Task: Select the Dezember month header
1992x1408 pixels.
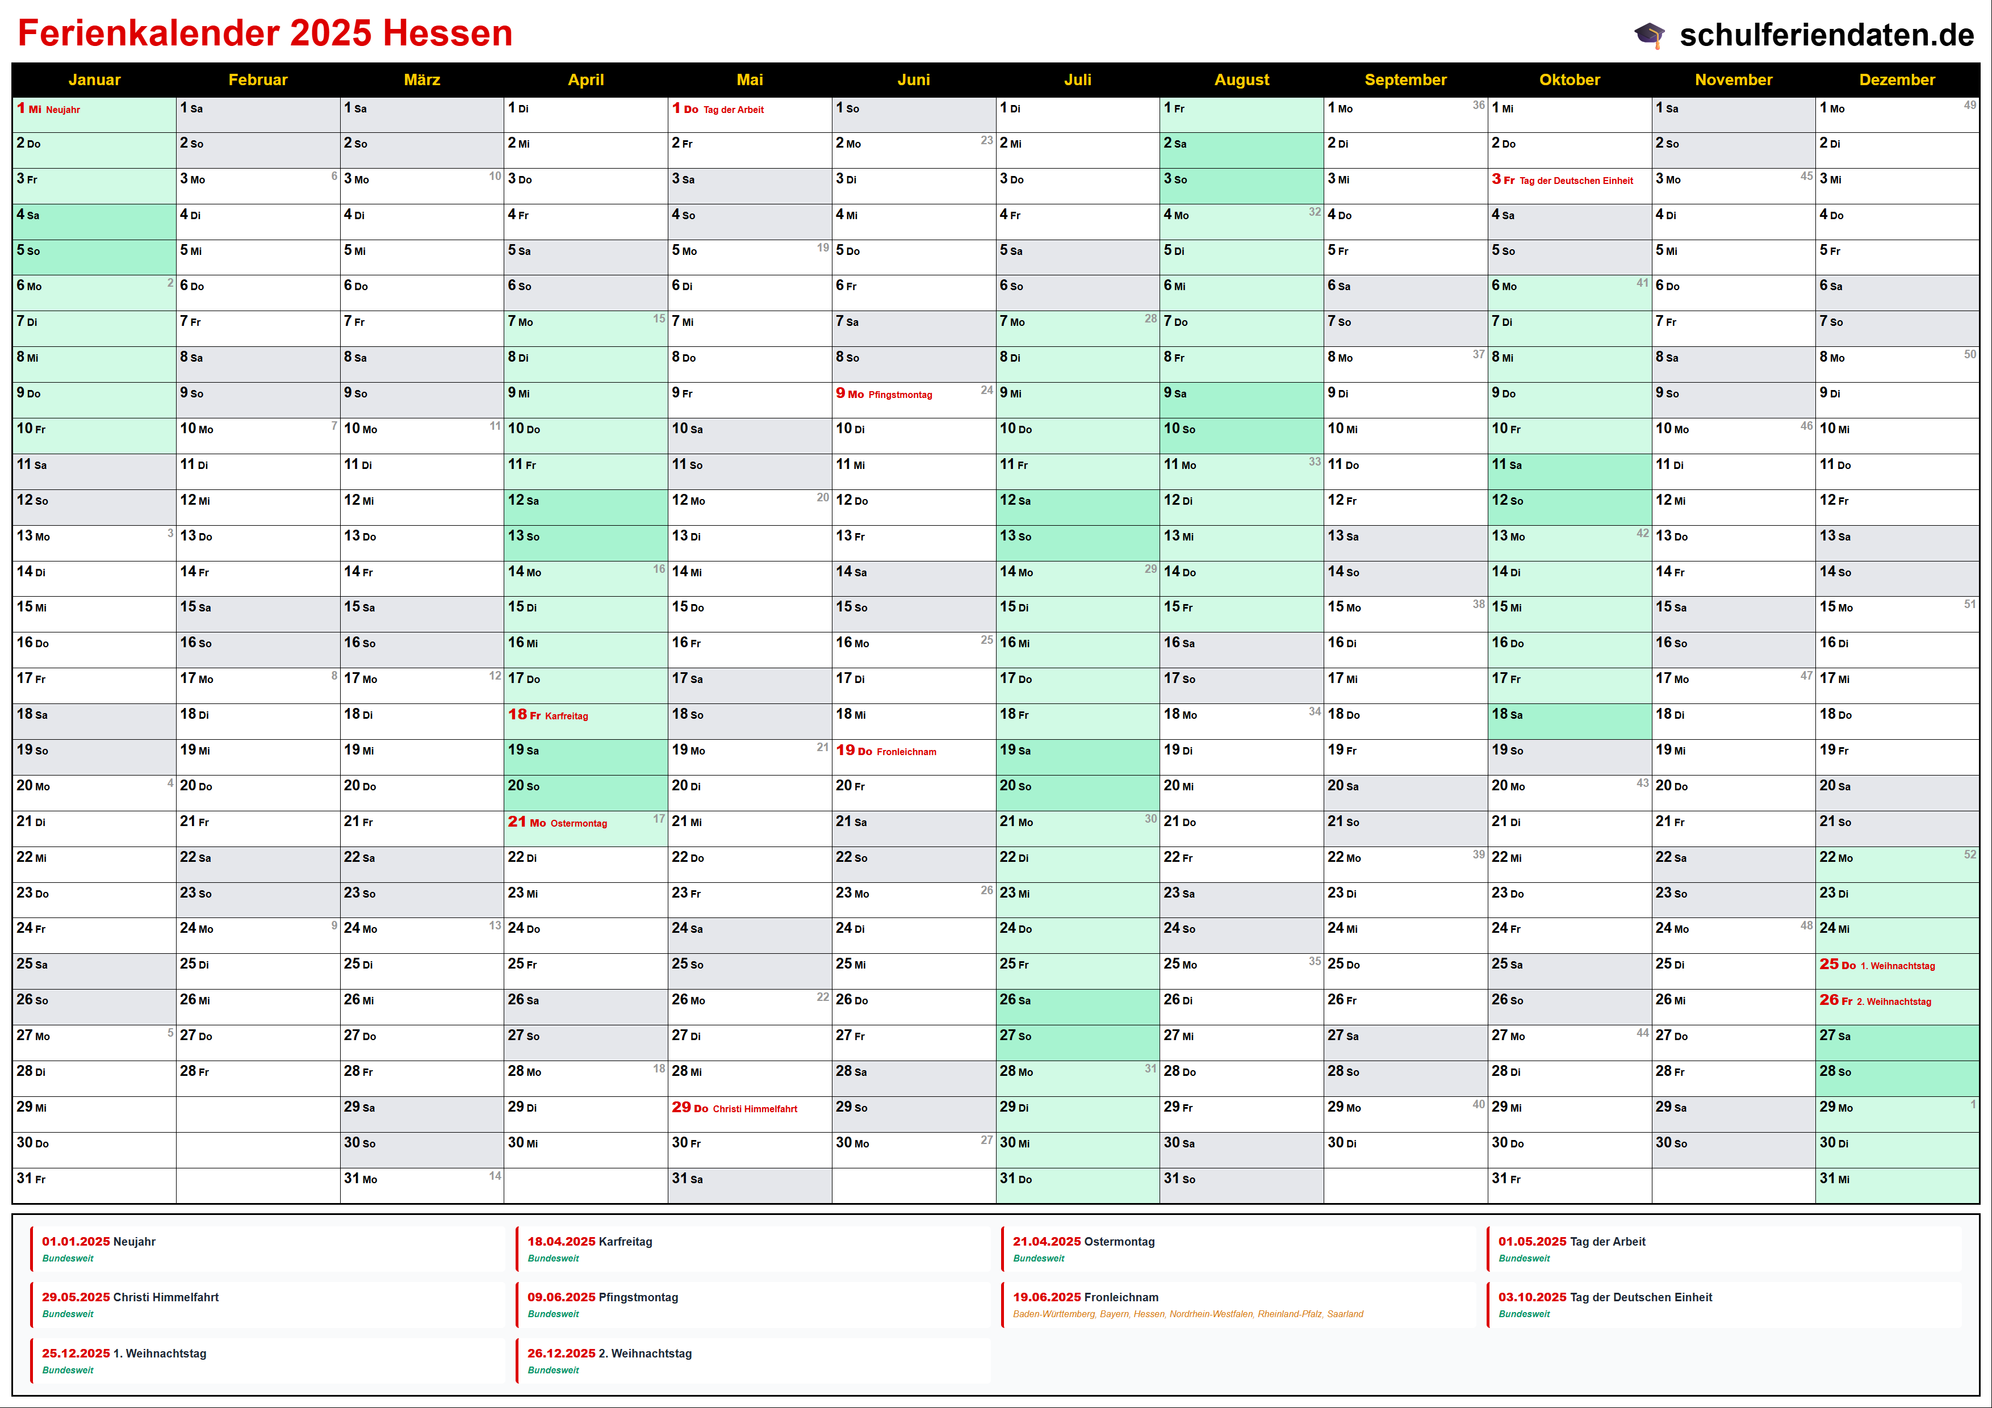Action: tap(1897, 80)
